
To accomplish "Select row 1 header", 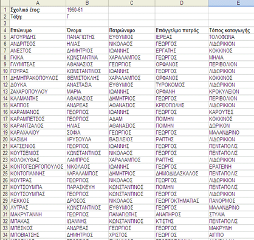I will [x=5, y=10].
